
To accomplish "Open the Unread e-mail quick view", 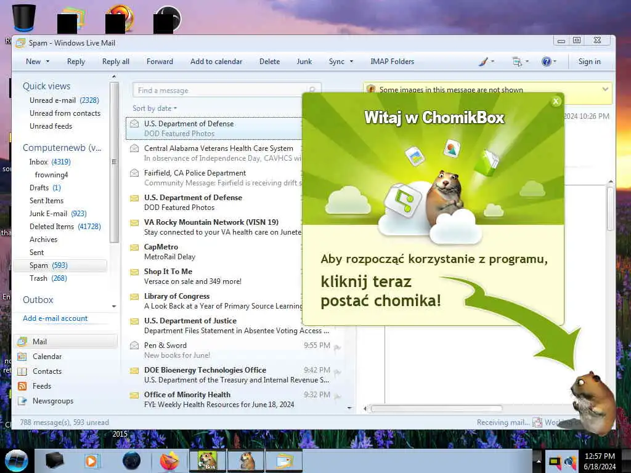I will tap(64, 100).
